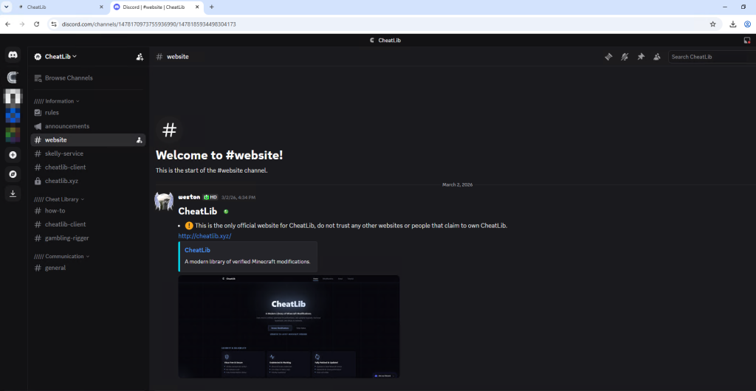Click the invite people icon beside the CheatLib header
756x391 pixels.
140,57
